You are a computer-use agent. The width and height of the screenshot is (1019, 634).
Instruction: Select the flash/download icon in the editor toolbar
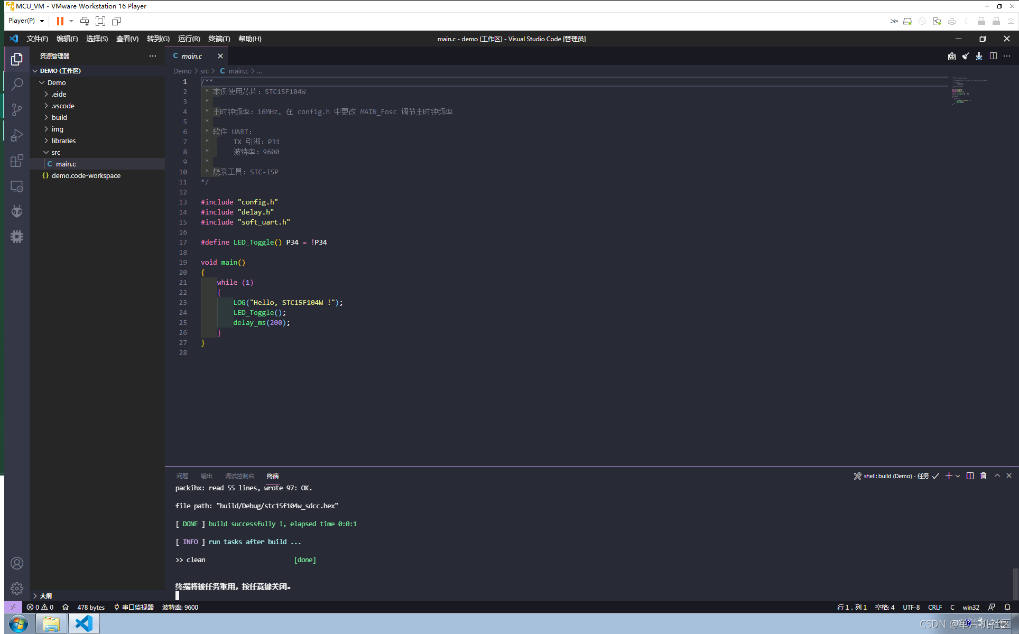[978, 56]
